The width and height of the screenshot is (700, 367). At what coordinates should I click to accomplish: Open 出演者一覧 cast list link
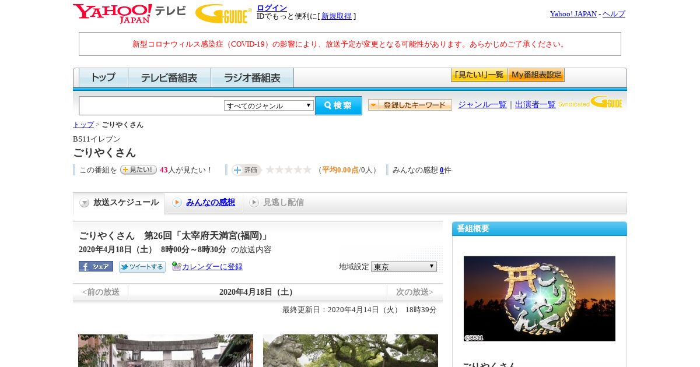pos(535,104)
